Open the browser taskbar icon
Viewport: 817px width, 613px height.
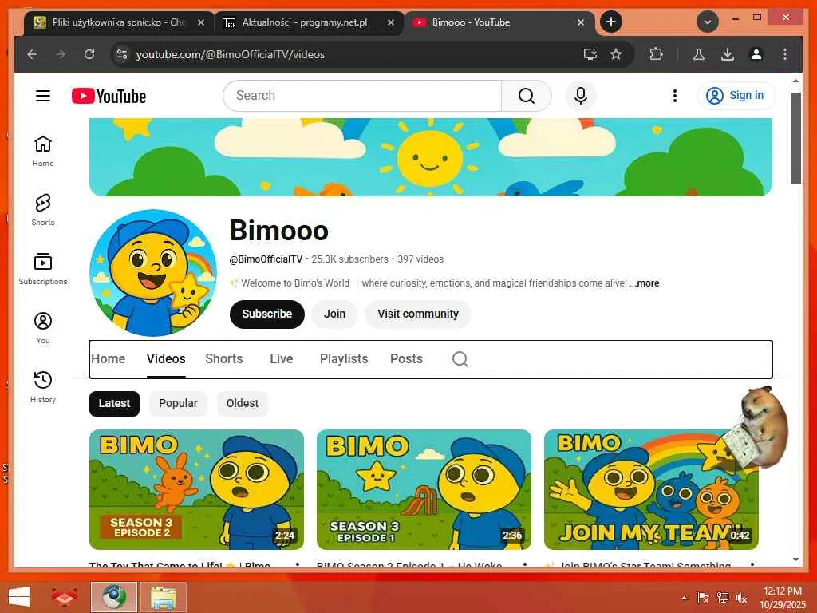[114, 597]
